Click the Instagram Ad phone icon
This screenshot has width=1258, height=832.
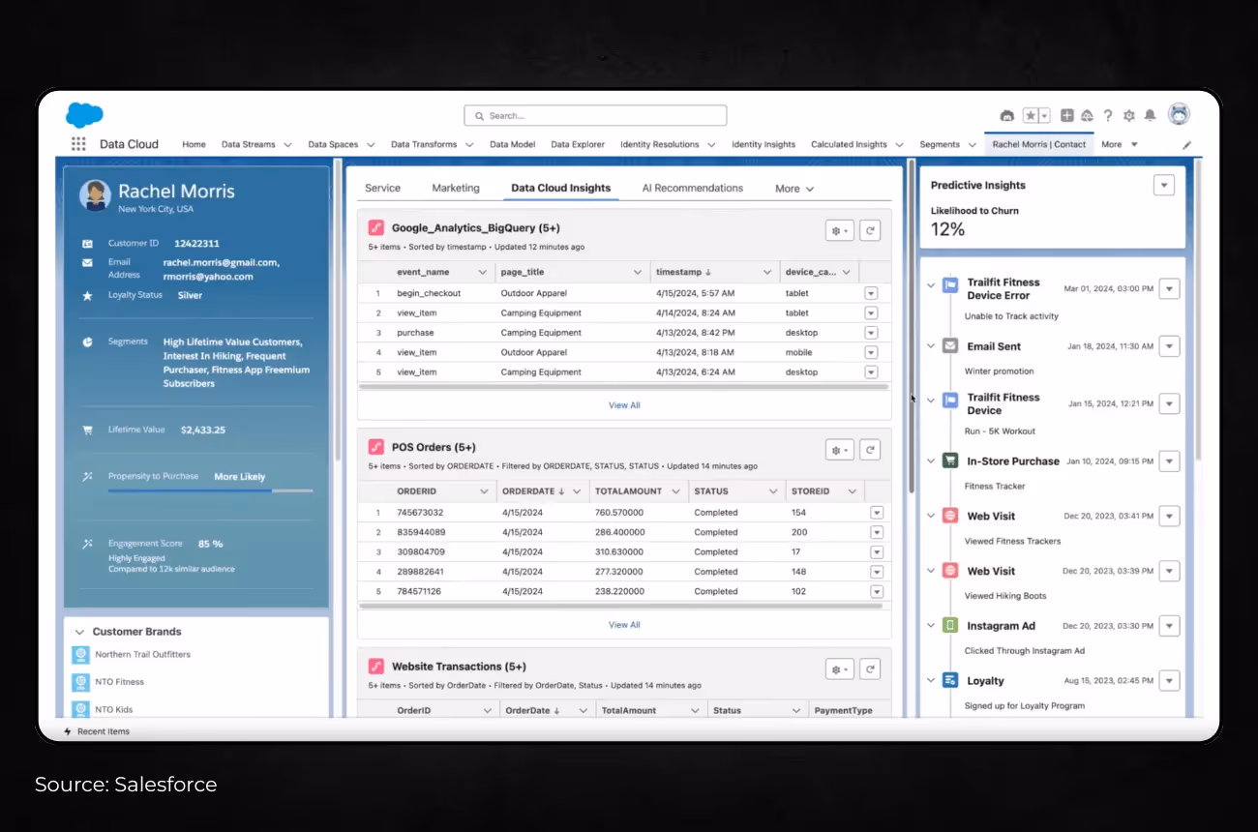click(x=950, y=626)
